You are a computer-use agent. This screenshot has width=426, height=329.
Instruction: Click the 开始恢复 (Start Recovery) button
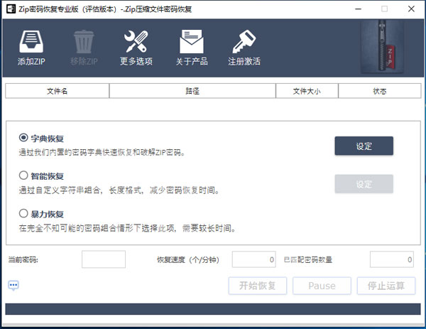[258, 286]
